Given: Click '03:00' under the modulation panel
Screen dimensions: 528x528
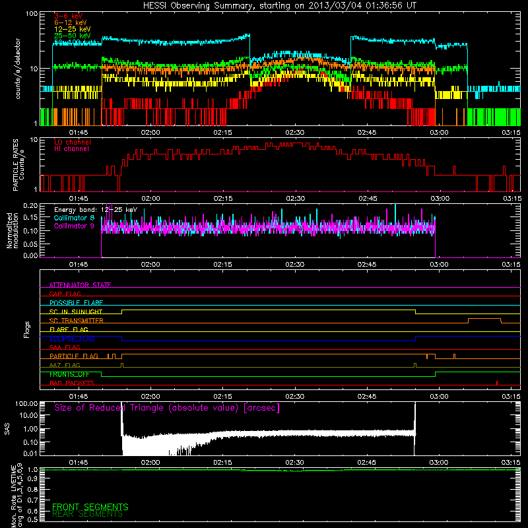Looking at the screenshot, I should pos(439,265).
